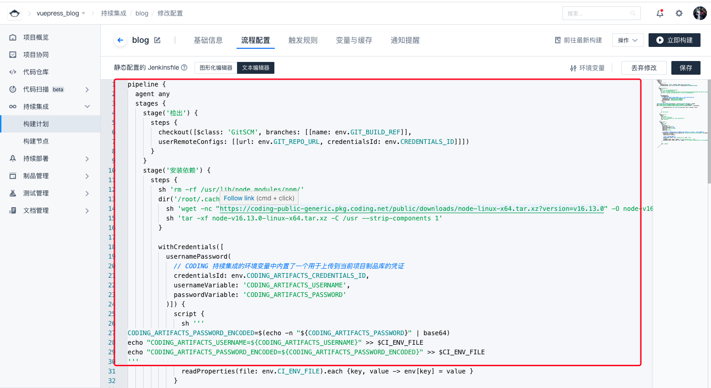Click the CODING logo home icon

coord(15,13)
